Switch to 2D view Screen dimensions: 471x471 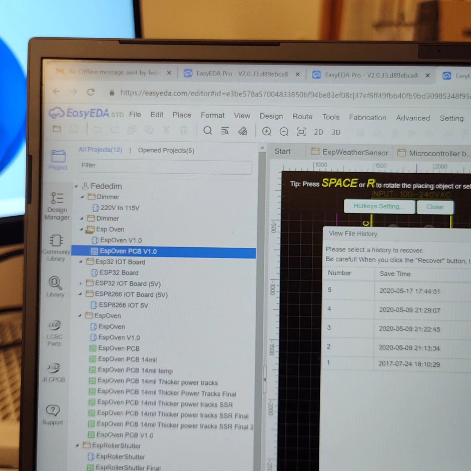[318, 132]
